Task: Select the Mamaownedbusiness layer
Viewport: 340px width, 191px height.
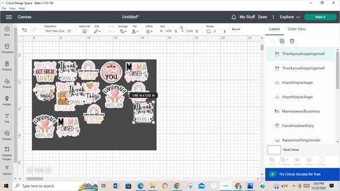Action: pyautogui.click(x=300, y=111)
